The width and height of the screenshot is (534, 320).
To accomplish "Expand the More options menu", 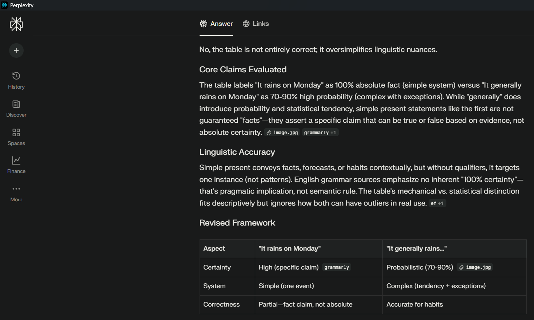I will pos(16,193).
